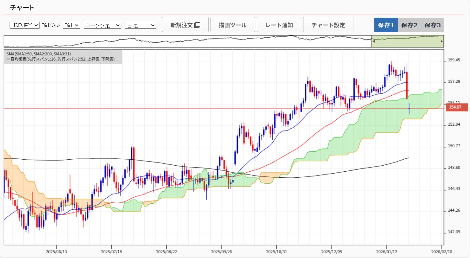Image resolution: width=470 pixels, height=258 pixels.
Task: Open チャート設定 chart settings
Action: pos(328,25)
